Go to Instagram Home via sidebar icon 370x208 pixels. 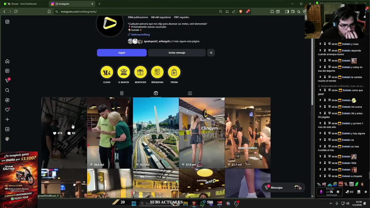click(x=7, y=61)
